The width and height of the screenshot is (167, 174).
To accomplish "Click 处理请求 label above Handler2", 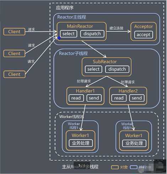I will click(x=128, y=82).
